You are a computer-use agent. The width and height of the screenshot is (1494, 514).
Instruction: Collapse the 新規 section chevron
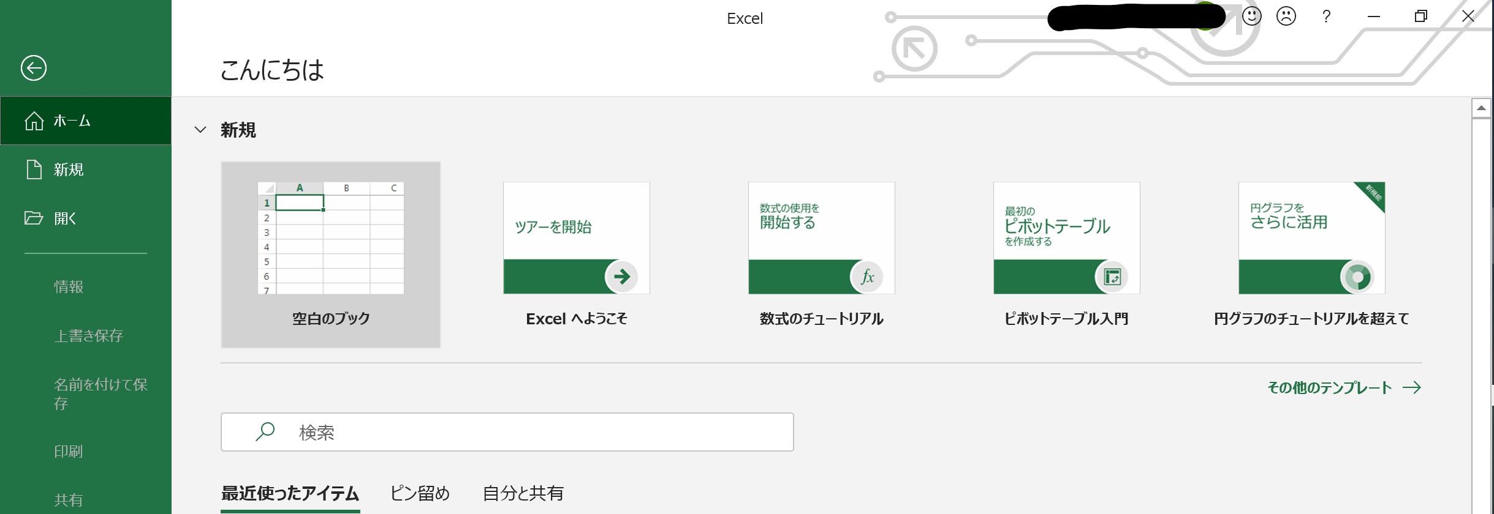coord(200,130)
